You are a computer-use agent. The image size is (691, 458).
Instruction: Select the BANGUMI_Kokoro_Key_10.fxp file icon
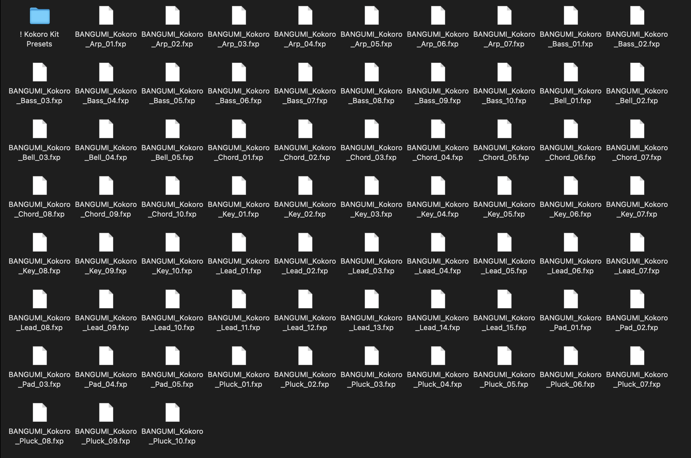coord(172,242)
